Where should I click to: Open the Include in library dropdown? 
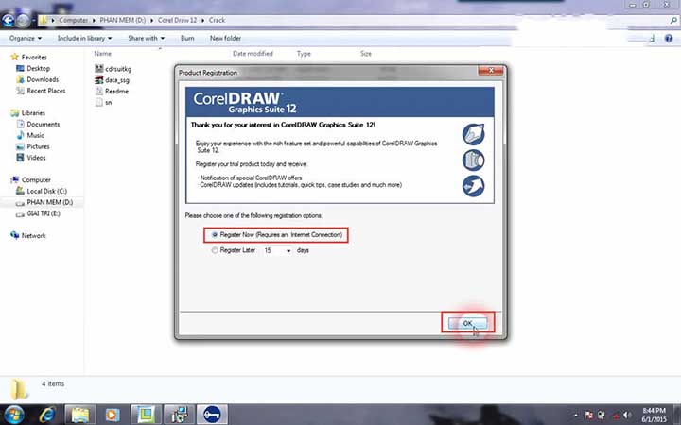point(84,38)
